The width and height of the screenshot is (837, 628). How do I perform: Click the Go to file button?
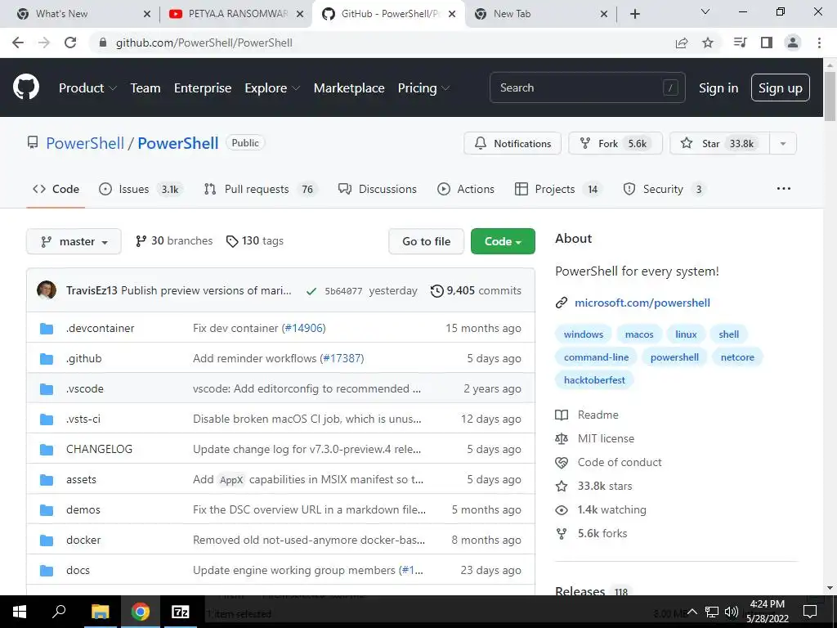(x=426, y=241)
